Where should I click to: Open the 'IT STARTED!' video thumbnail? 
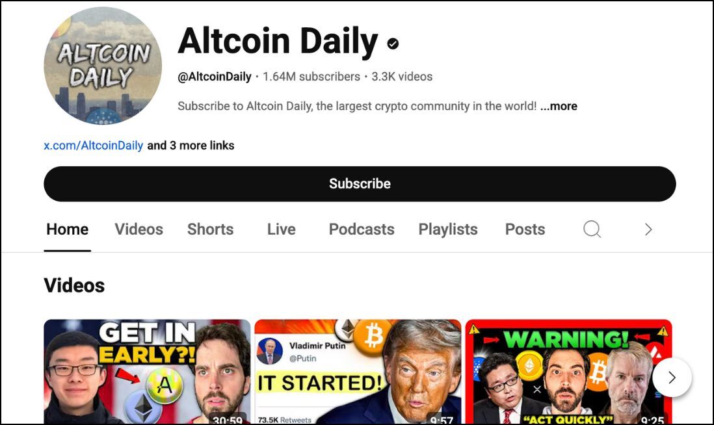click(358, 372)
